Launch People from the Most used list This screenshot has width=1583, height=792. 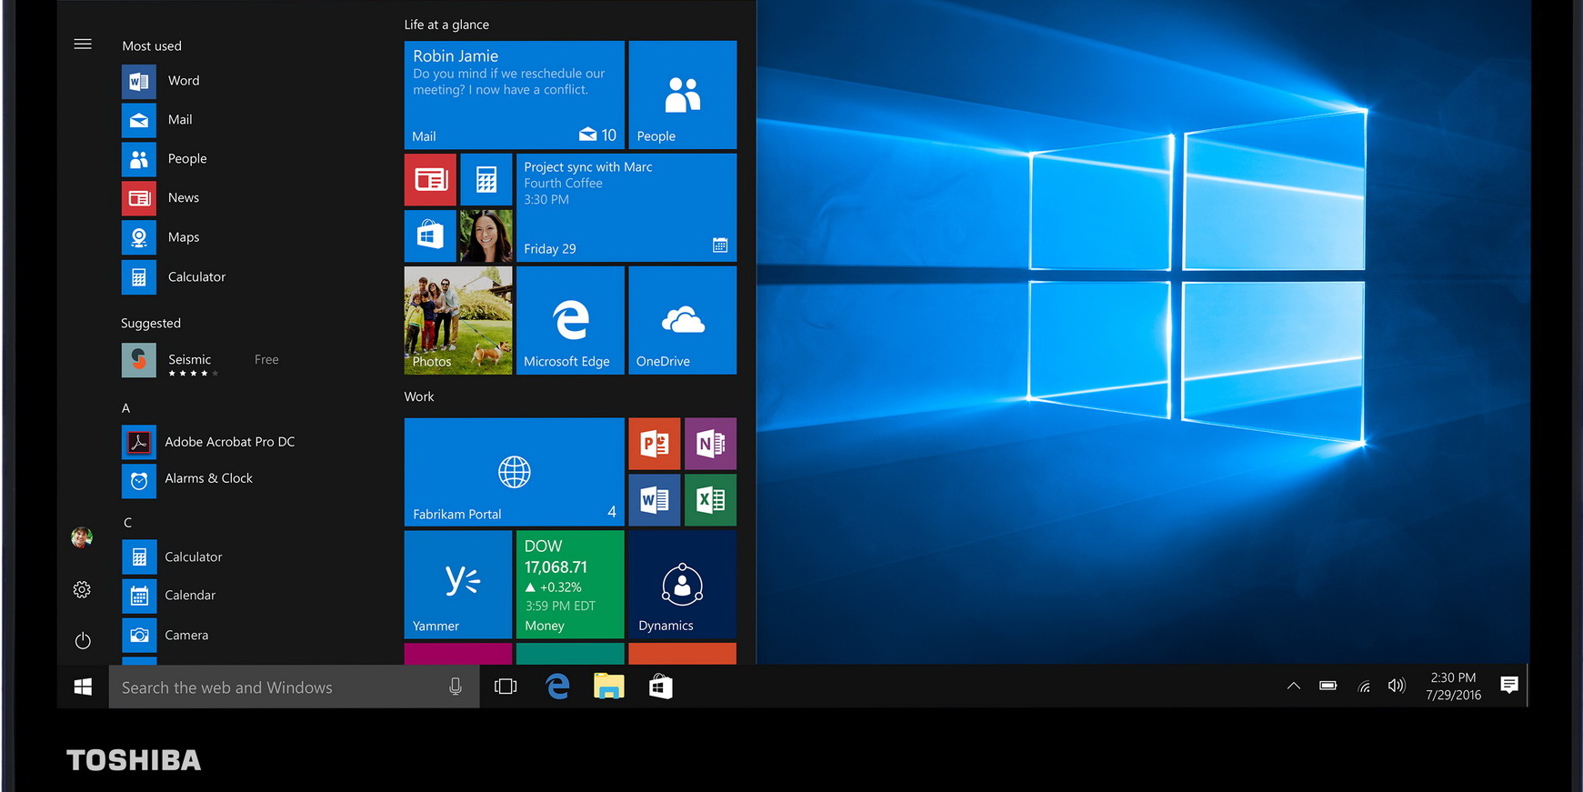[x=165, y=159]
